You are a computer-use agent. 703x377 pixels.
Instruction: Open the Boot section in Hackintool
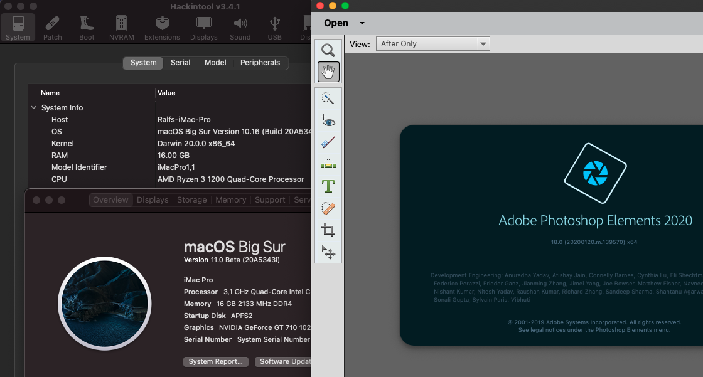87,28
